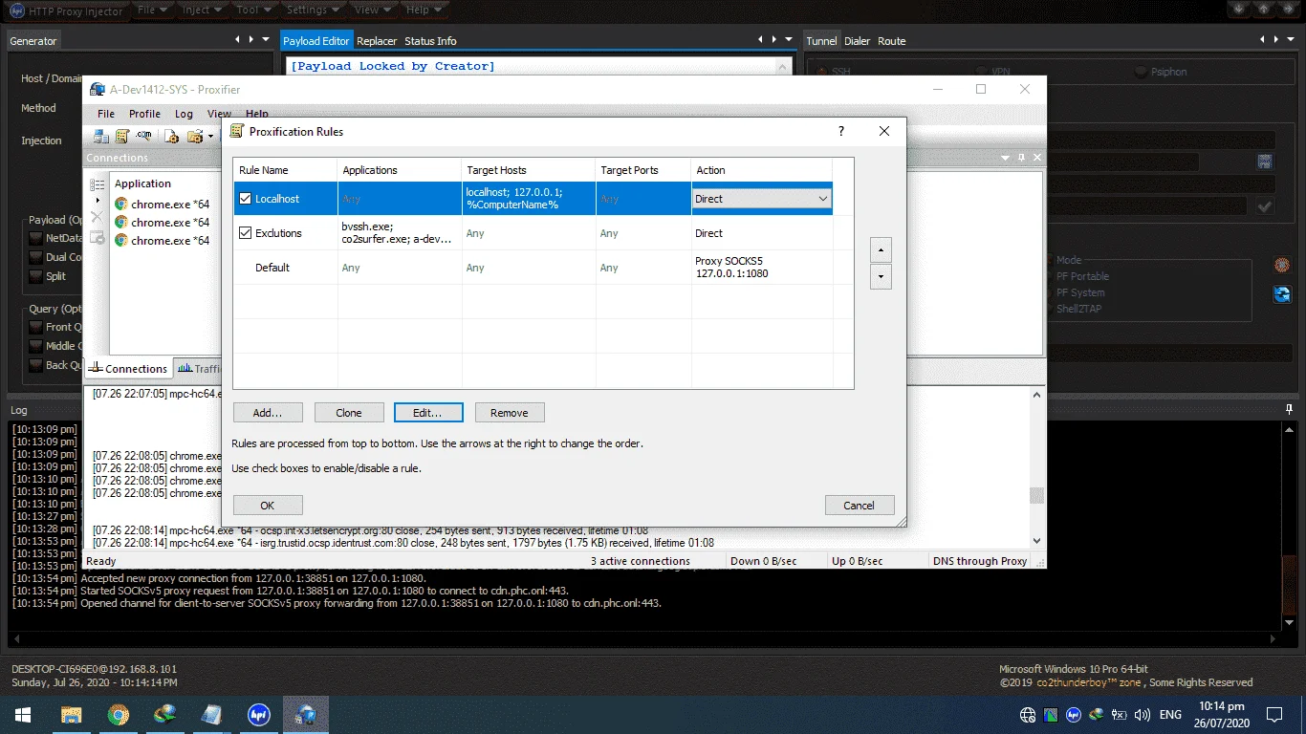This screenshot has width=1306, height=734.
Task: Open the HTTP Proxy Injector Help dropdown
Action: (x=424, y=10)
